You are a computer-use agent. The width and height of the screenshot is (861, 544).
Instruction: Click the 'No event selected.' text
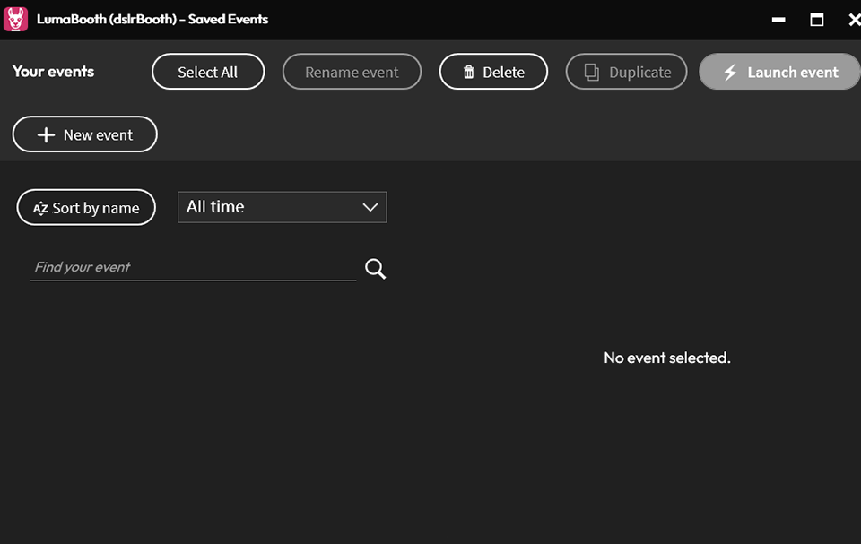click(667, 358)
